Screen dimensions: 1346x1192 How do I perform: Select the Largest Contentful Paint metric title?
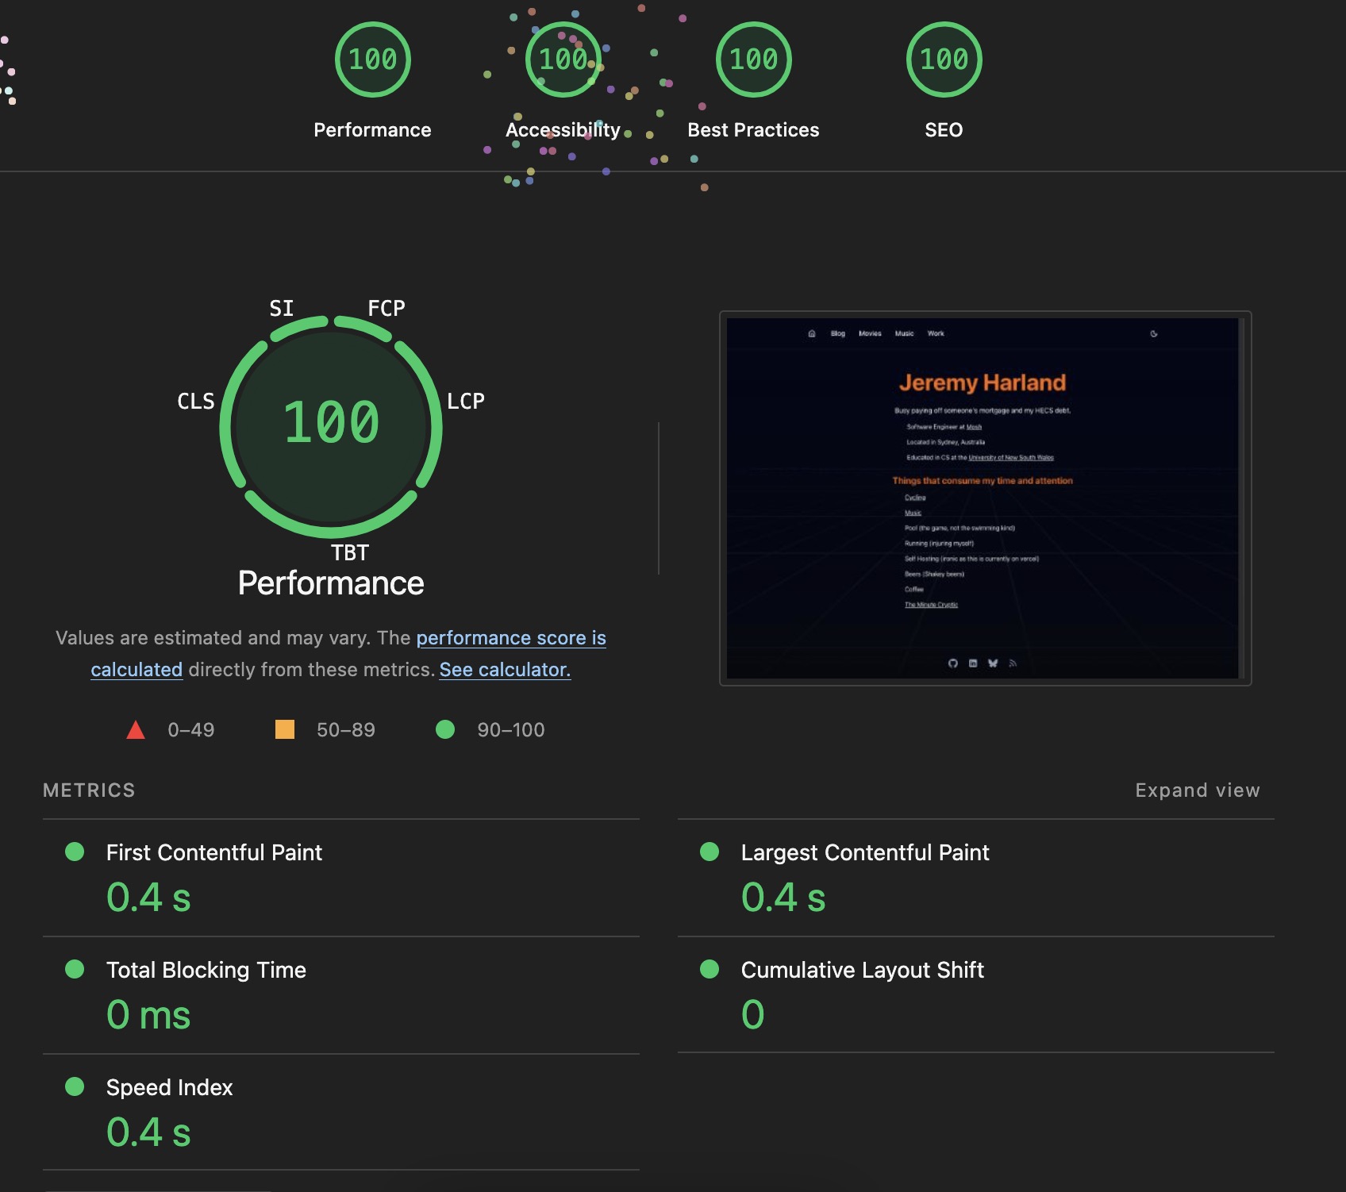tap(864, 852)
